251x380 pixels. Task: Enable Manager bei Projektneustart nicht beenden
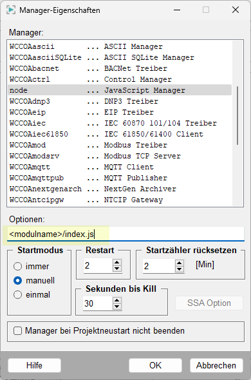coord(17,331)
